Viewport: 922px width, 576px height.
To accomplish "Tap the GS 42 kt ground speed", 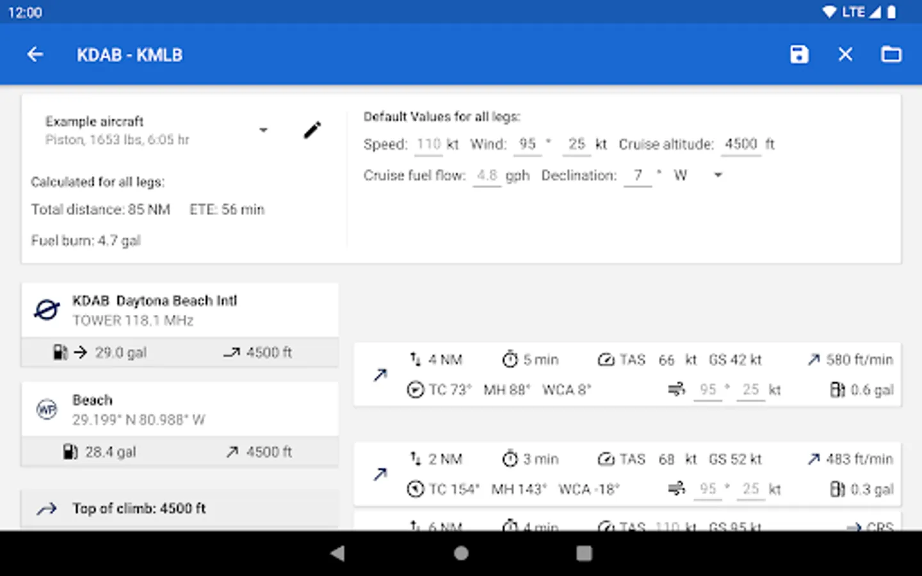I will [735, 360].
